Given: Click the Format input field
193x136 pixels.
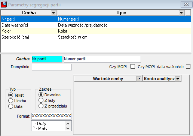Looking at the screenshot, I should 51,116.
